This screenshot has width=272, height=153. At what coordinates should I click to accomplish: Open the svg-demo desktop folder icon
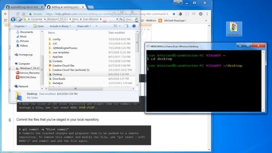click(234, 29)
